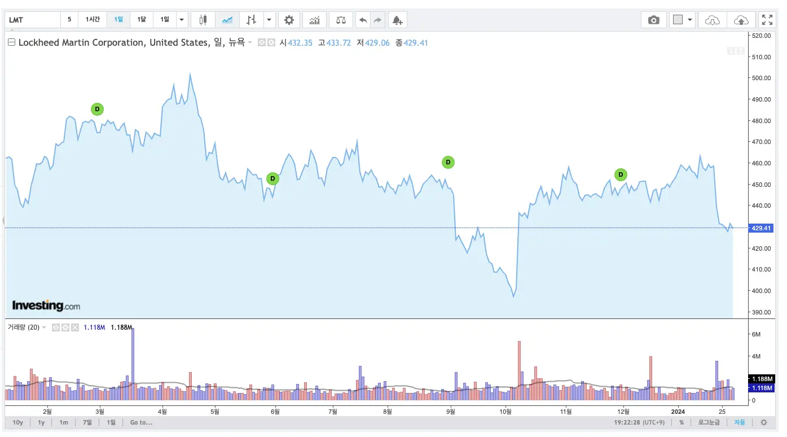Viewport: 787px width, 437px height.
Task: Click the 520.00 price axis label
Action: coord(762,36)
